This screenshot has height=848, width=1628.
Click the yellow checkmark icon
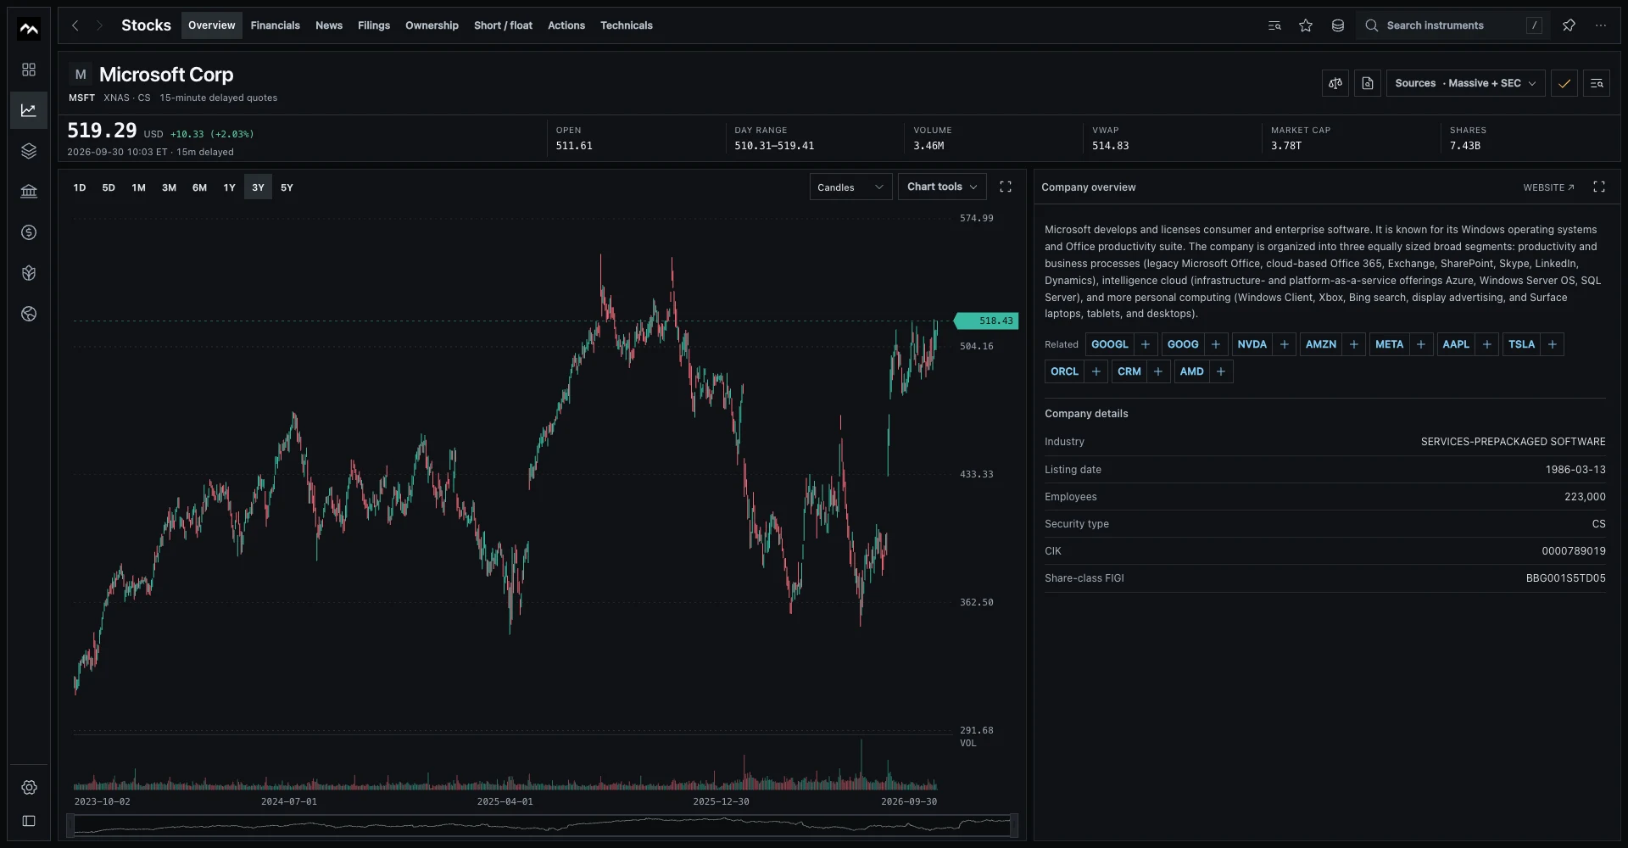(x=1564, y=83)
